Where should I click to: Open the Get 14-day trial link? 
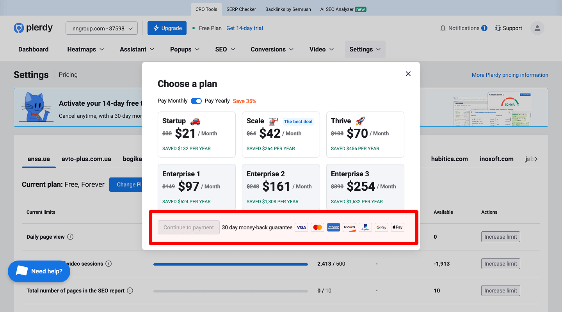[x=244, y=28]
